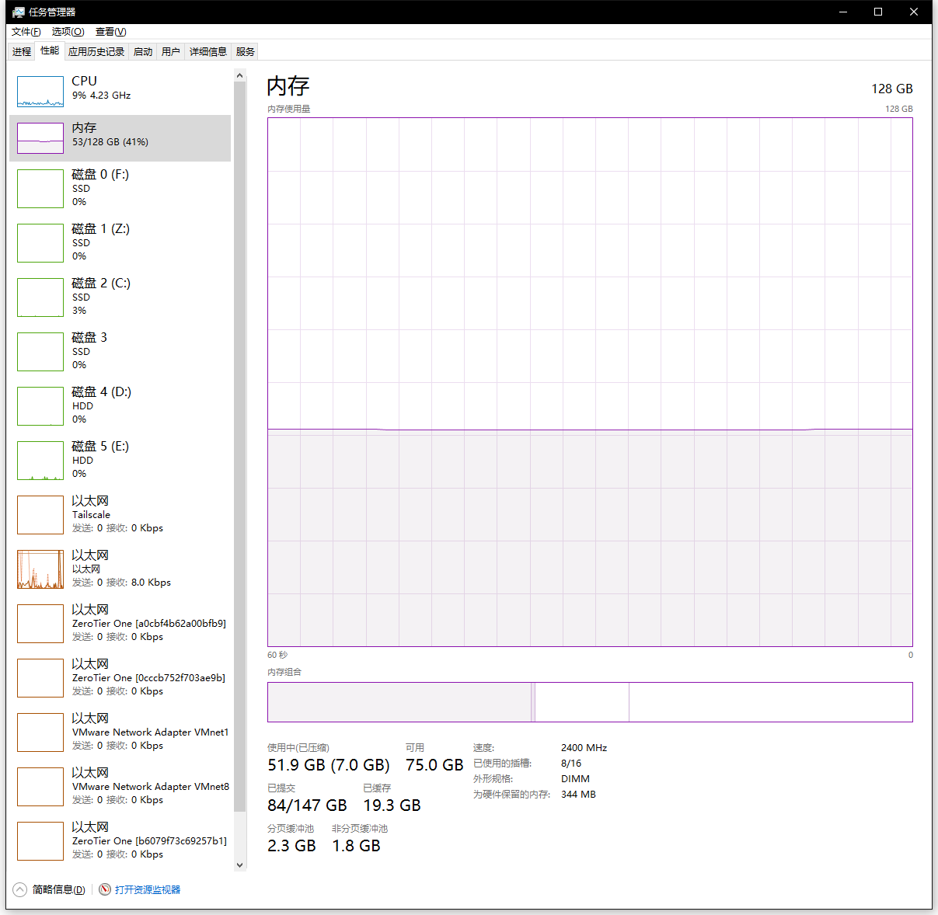Screen dimensions: 938x915
Task: Click the sidebar scroll-up arrow
Action: [x=240, y=75]
